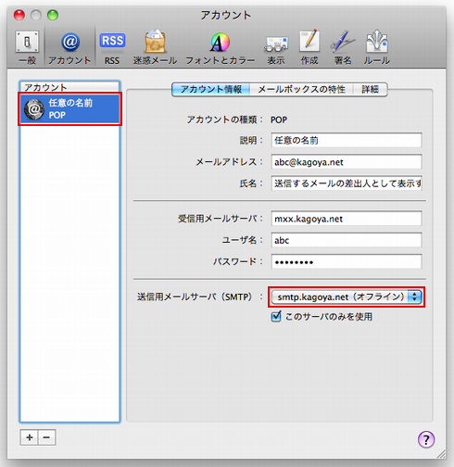454x467 pixels.
Task: Click the 受信用メールサーバ field mxx.kagoya.net
Action: coord(347,219)
